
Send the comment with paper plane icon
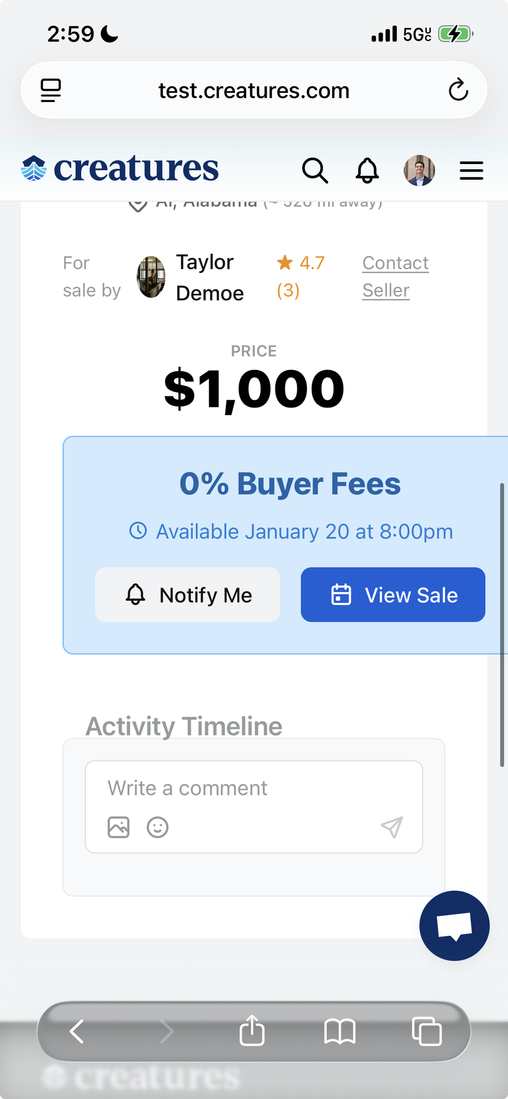pyautogui.click(x=392, y=827)
